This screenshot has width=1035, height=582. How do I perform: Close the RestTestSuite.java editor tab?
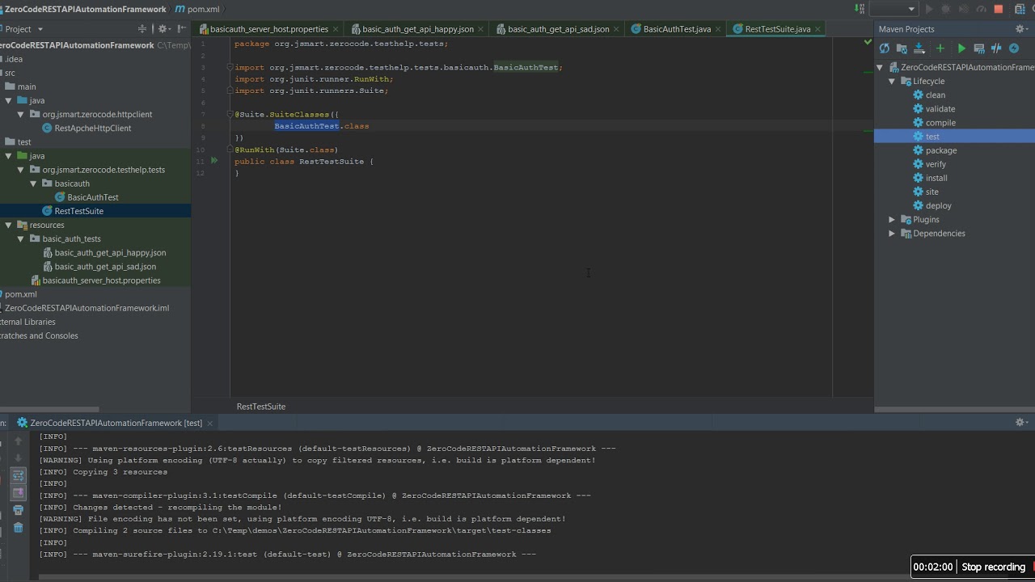click(817, 29)
